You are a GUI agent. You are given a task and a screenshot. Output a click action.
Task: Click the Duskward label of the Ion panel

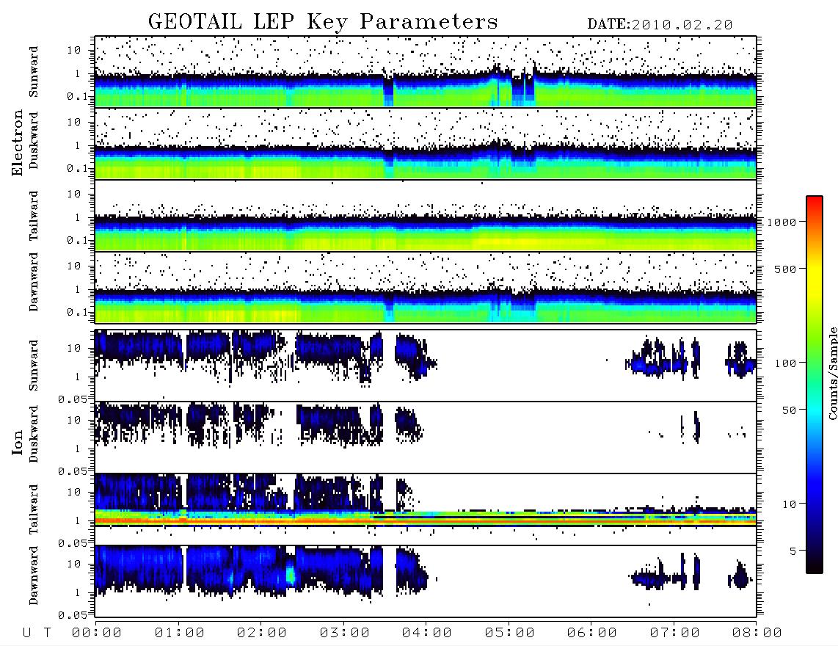click(x=34, y=435)
